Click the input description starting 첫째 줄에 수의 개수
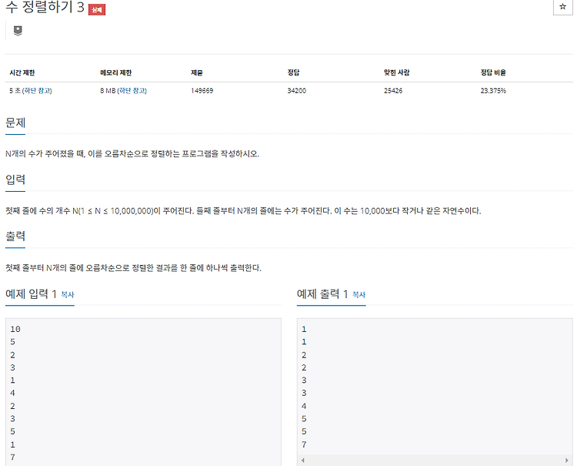577x466 pixels. coord(243,211)
